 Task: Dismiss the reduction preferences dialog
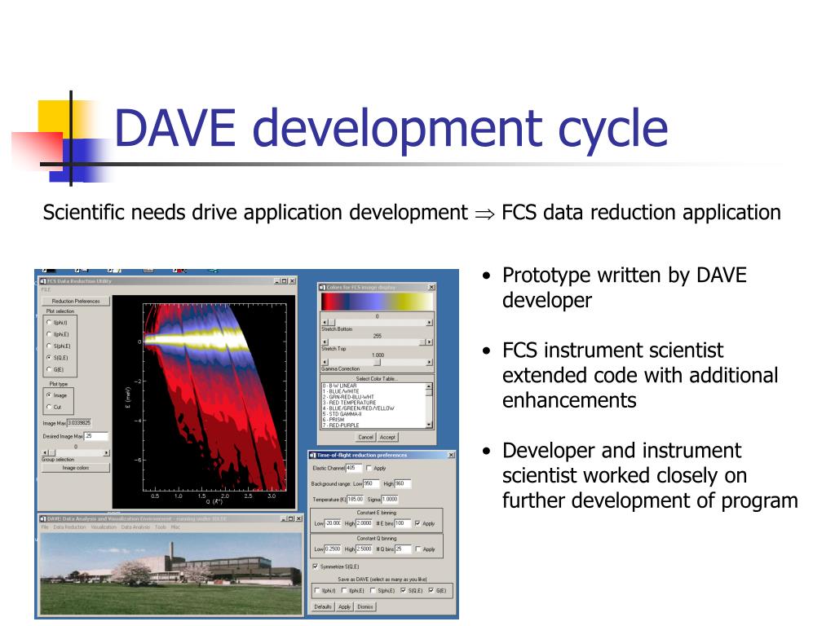365,606
